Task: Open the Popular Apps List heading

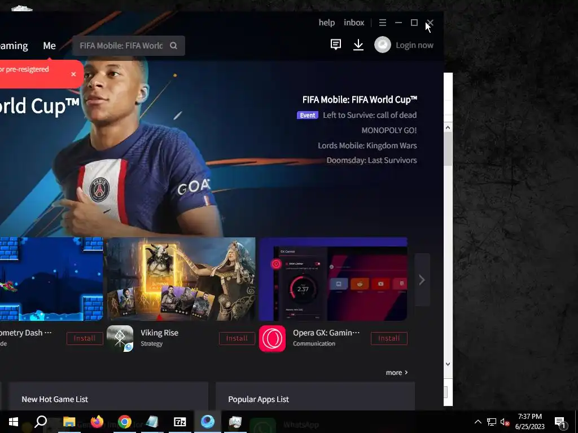Action: coord(259,399)
